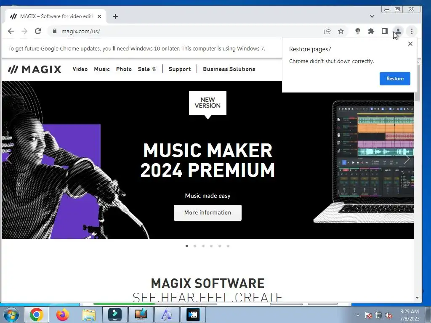This screenshot has height=323, width=431.
Task: Close the MAGIX browser tab
Action: coord(99,16)
